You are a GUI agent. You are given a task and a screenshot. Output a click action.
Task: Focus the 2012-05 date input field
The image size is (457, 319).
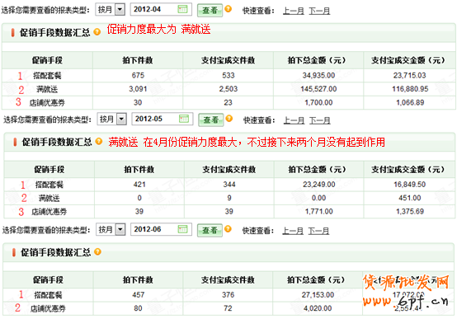tap(162, 119)
